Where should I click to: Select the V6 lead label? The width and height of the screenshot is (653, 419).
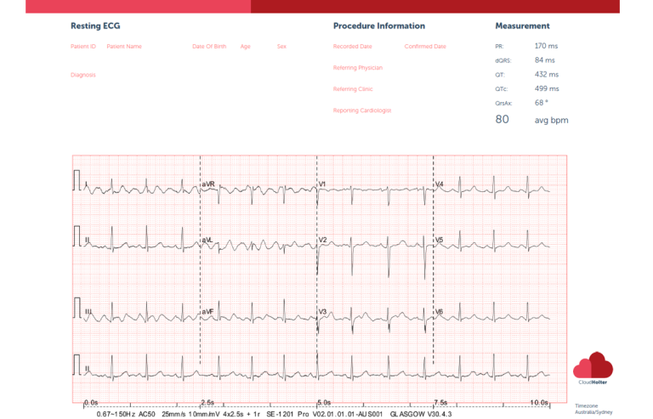pyautogui.click(x=439, y=312)
